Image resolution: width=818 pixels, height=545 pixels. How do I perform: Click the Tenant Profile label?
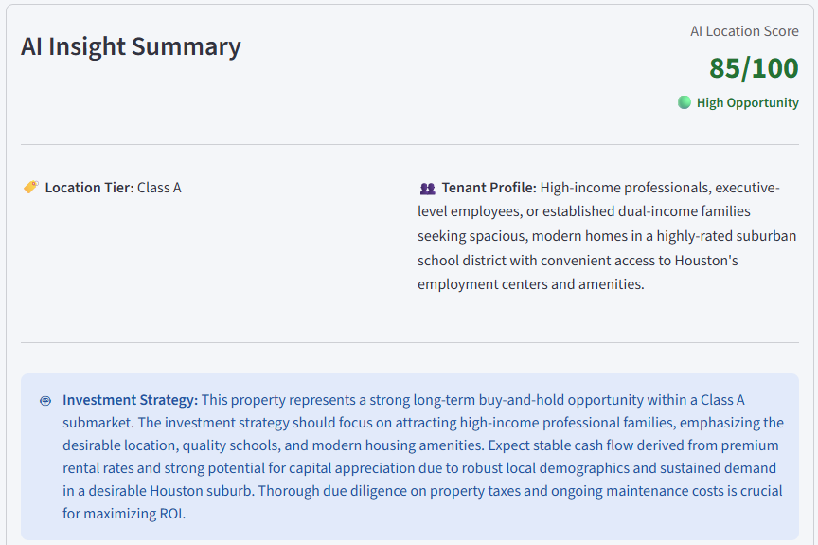click(x=489, y=188)
